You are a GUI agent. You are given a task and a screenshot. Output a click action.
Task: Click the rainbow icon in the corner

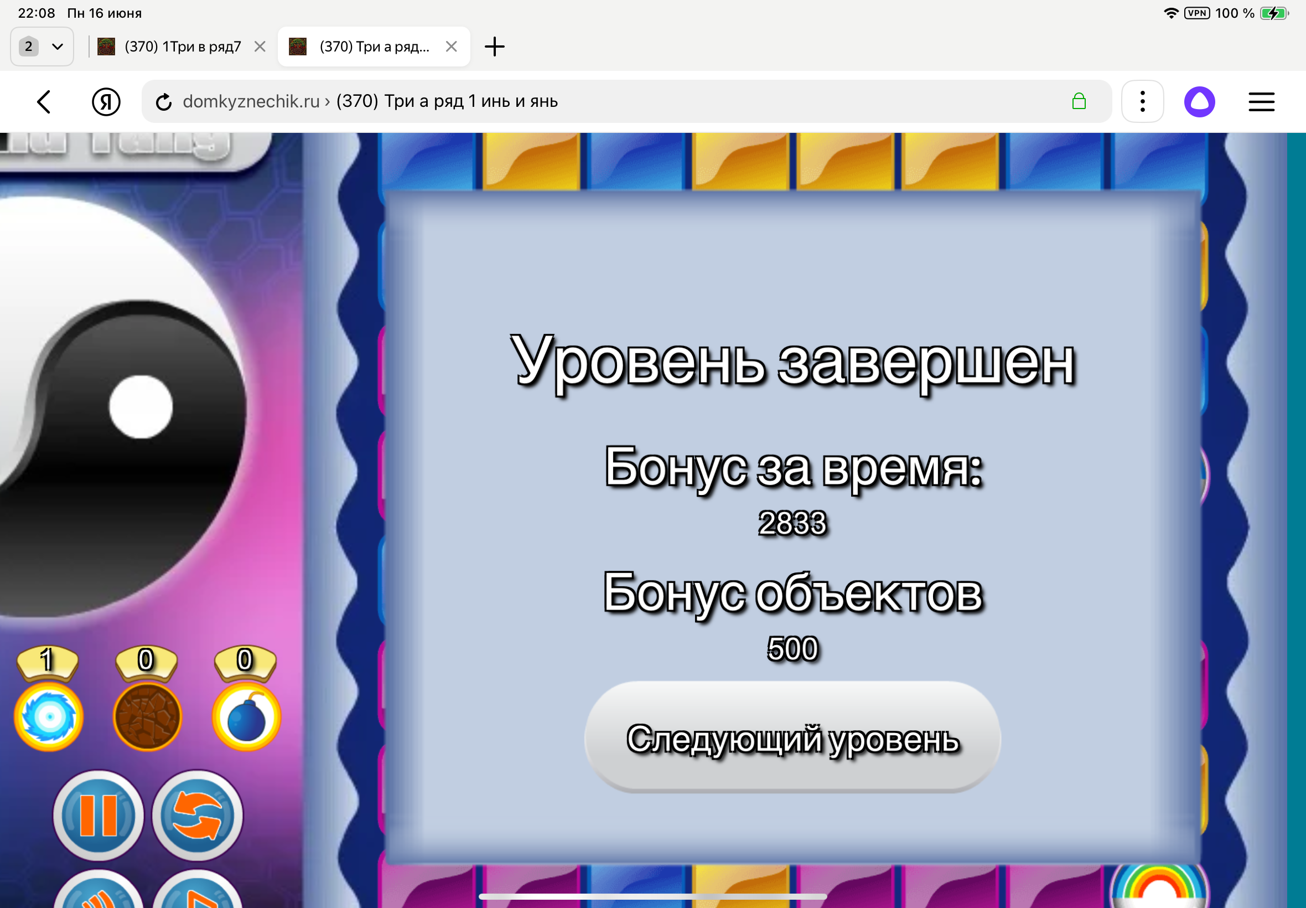click(x=1159, y=886)
